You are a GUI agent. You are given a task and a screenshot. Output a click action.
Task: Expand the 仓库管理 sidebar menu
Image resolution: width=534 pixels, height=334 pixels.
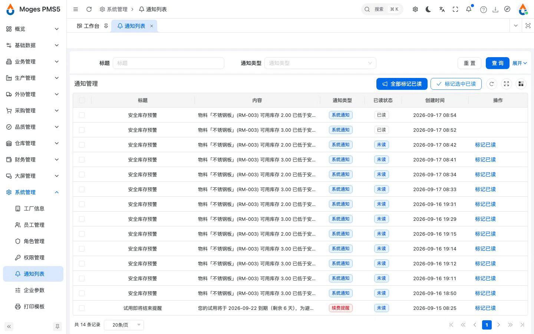tap(33, 143)
